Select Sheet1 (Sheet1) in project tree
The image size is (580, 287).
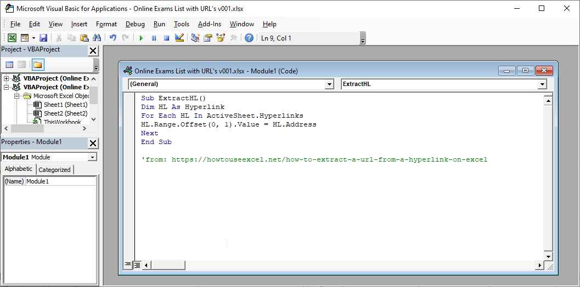(x=65, y=105)
